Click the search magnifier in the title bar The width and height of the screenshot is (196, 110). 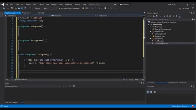pyautogui.click(x=115, y=5)
